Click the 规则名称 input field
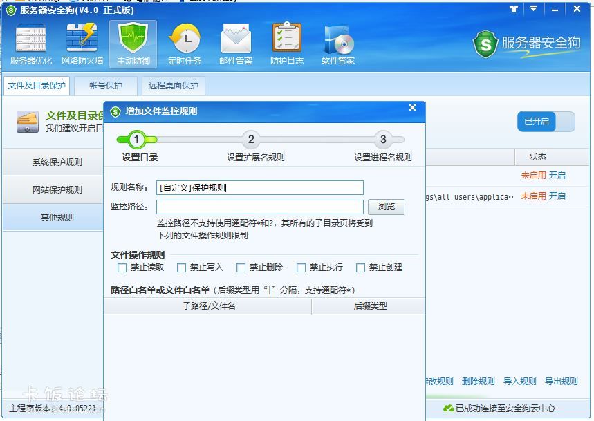 259,187
